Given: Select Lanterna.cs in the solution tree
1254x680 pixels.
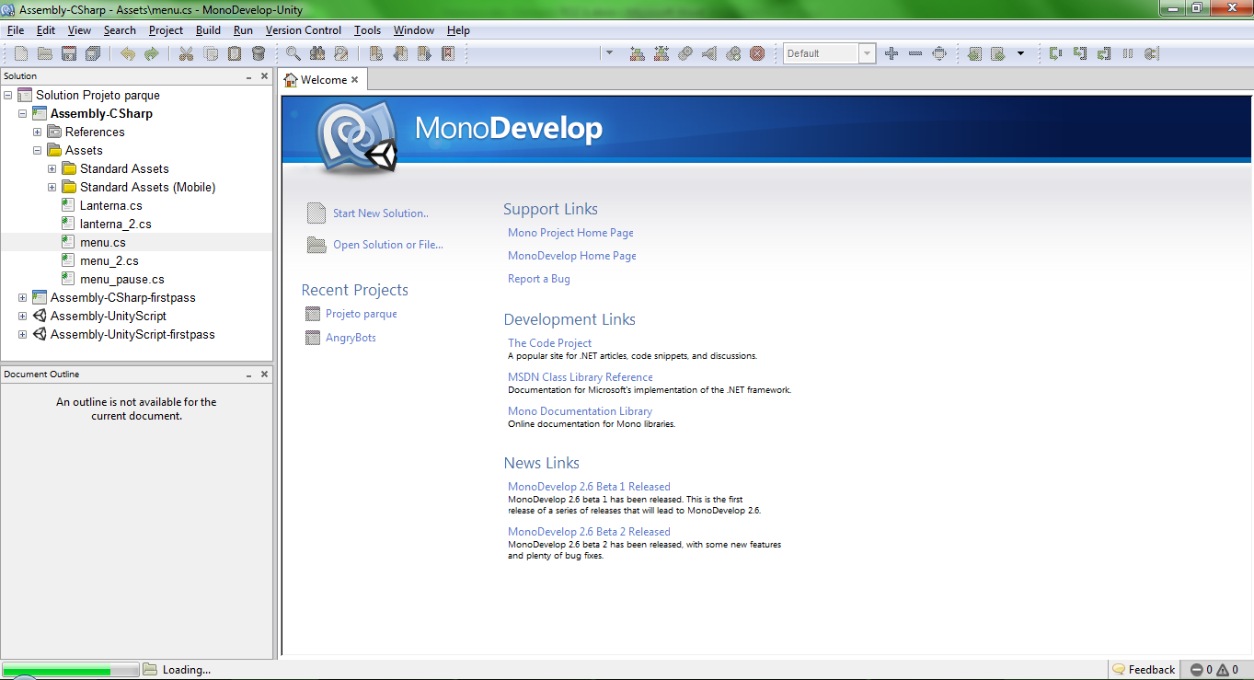Looking at the screenshot, I should coord(111,205).
